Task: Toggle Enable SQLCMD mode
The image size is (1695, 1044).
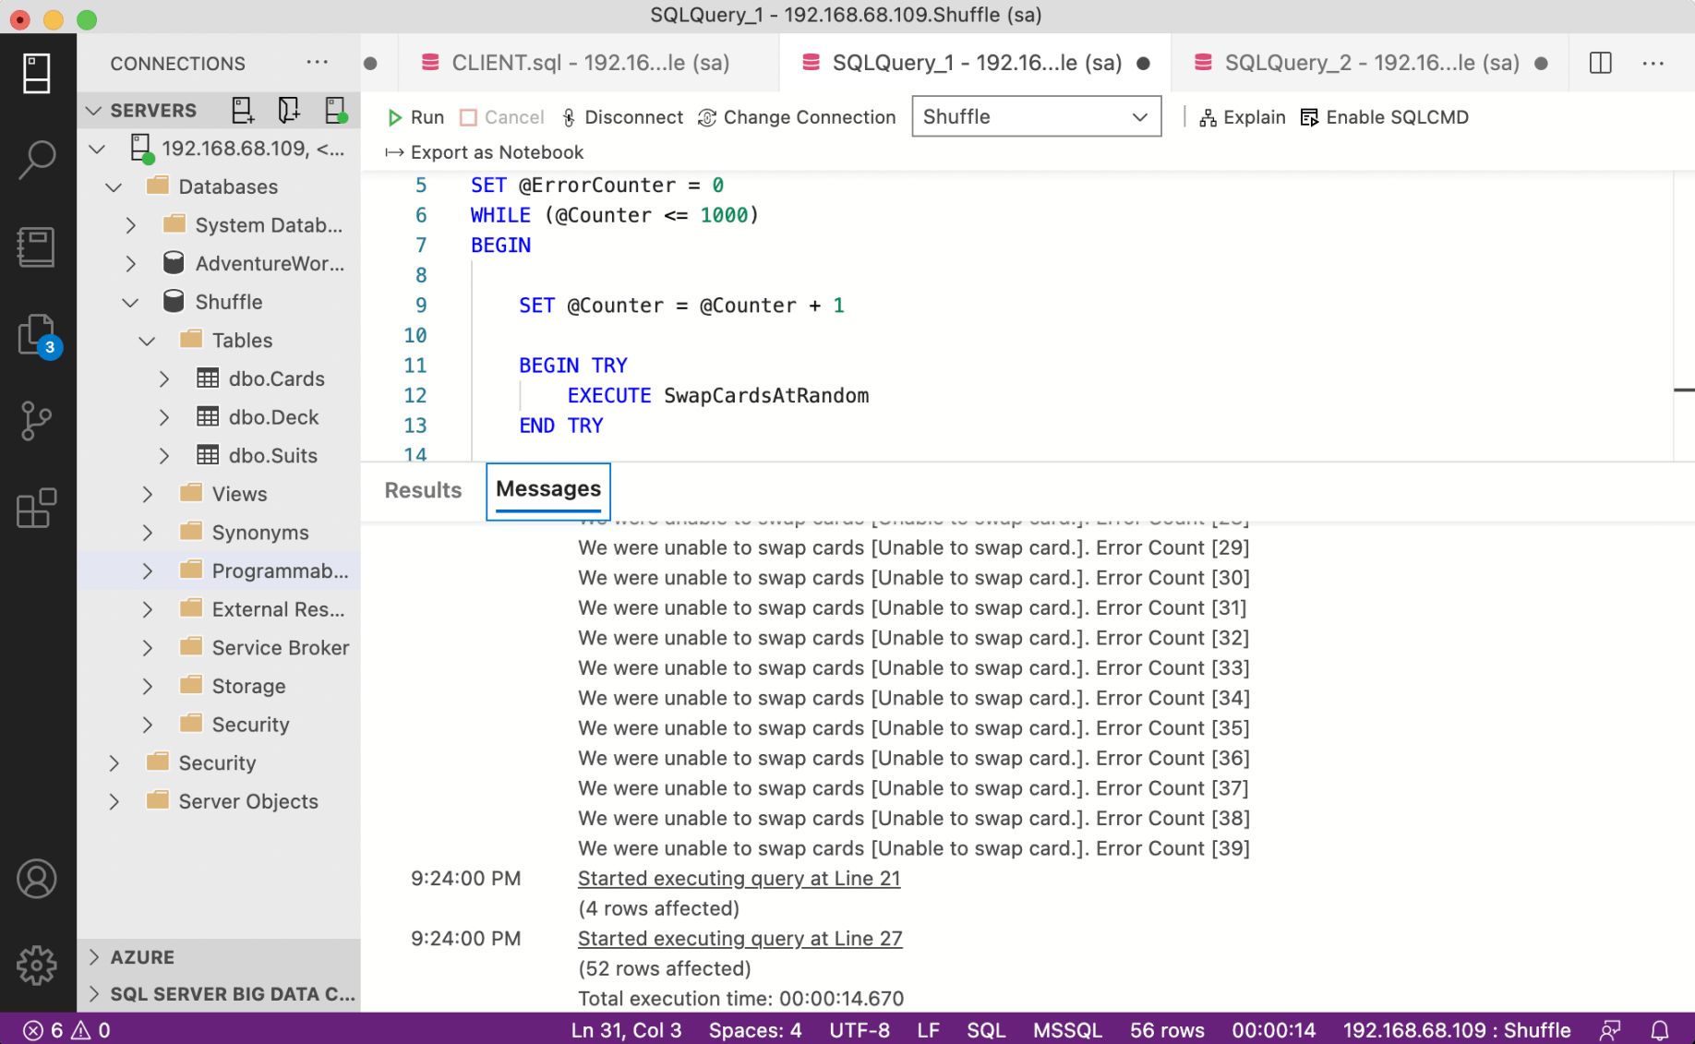Action: pos(1384,117)
